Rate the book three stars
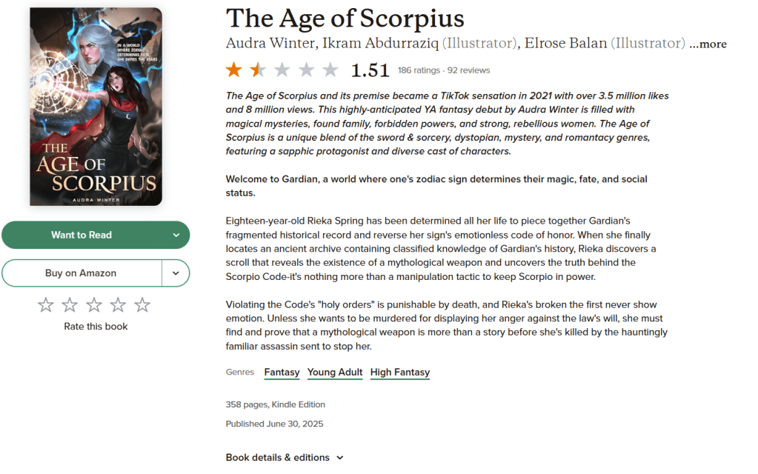The image size is (758, 474). pyautogui.click(x=94, y=304)
